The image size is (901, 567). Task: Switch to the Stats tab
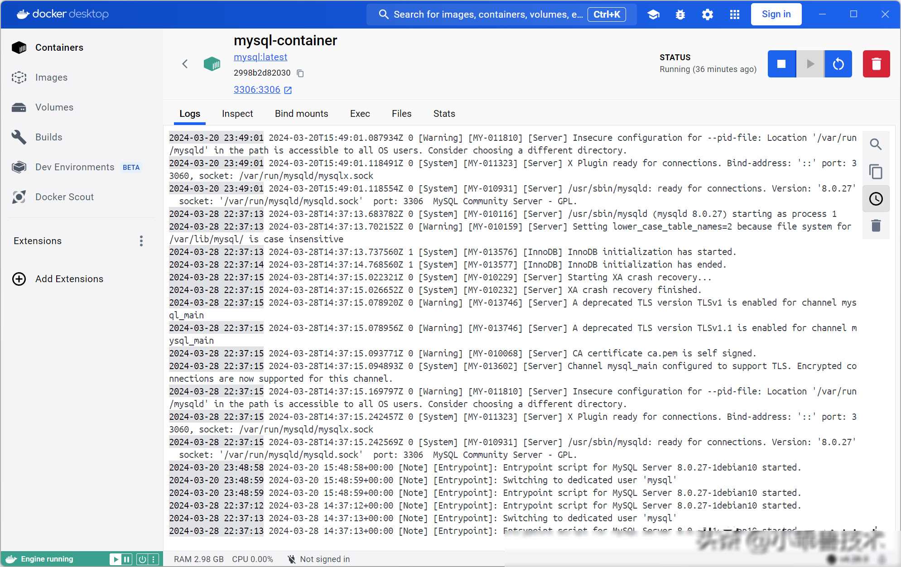[x=444, y=114]
